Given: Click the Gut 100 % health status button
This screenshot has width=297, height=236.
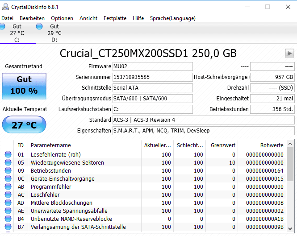Looking at the screenshot, I should click(x=24, y=86).
